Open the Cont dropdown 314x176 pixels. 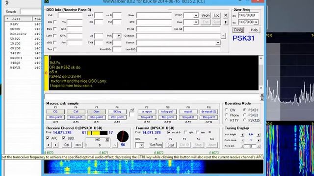tap(196, 22)
